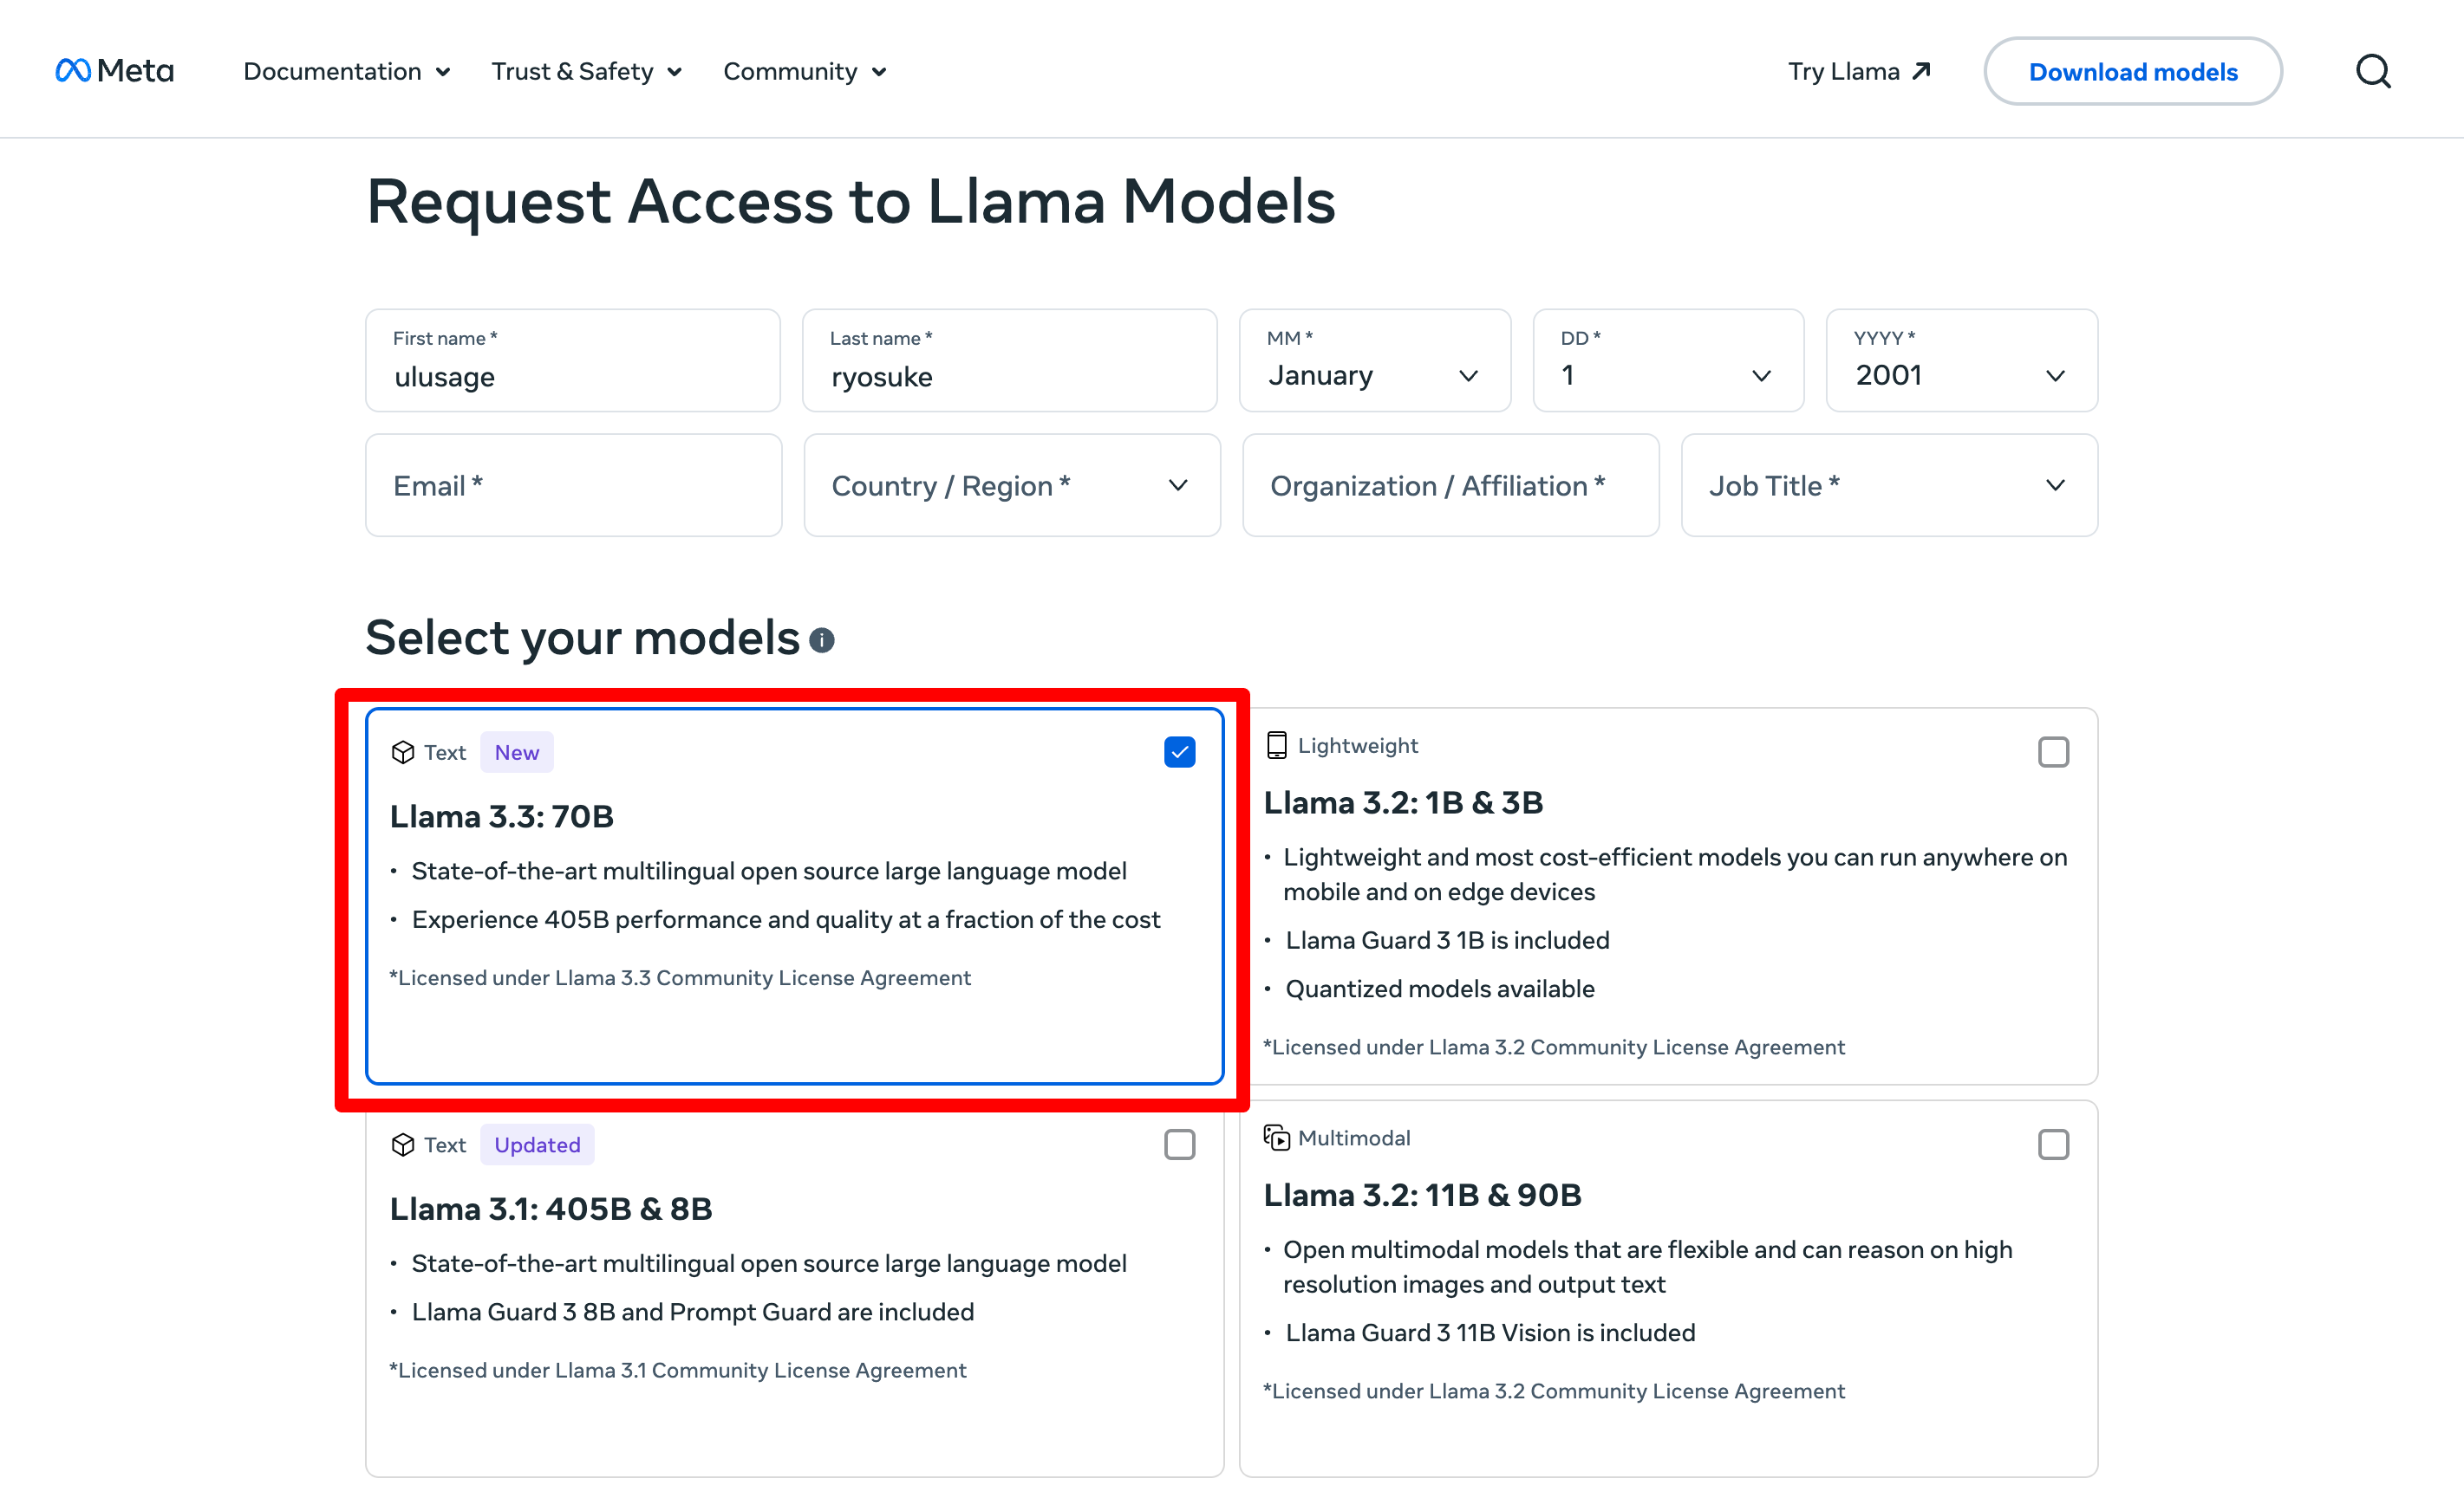Click into the Email field
Viewport: 2464px width, 1485px height.
[x=573, y=486]
